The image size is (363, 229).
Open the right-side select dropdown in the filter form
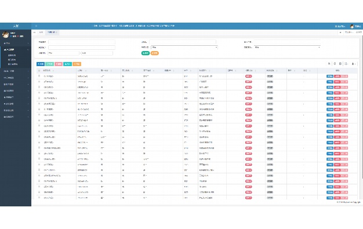click(x=287, y=47)
